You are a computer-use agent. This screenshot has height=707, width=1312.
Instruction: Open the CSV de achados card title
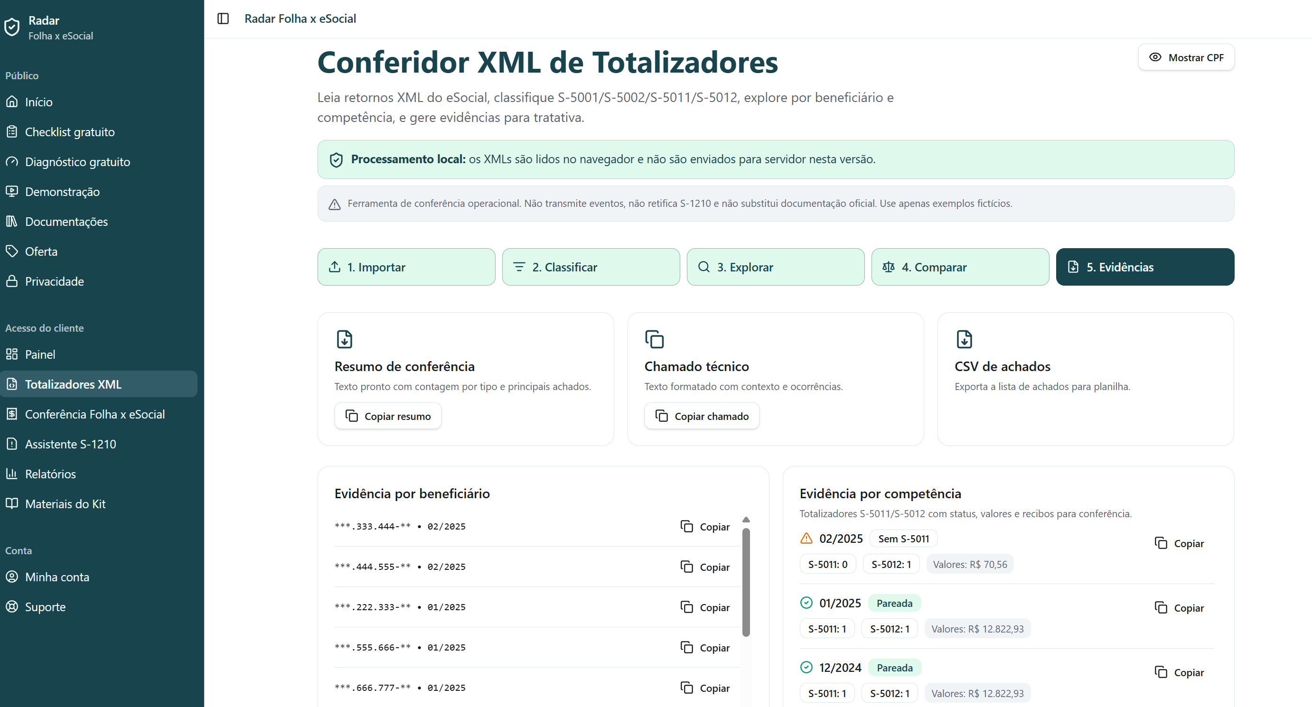(1003, 366)
